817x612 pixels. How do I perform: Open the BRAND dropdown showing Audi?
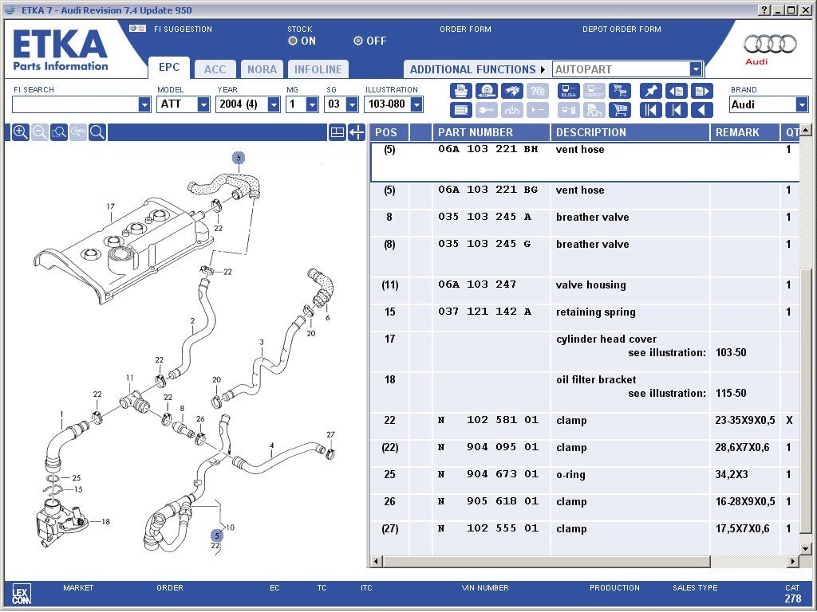click(801, 104)
